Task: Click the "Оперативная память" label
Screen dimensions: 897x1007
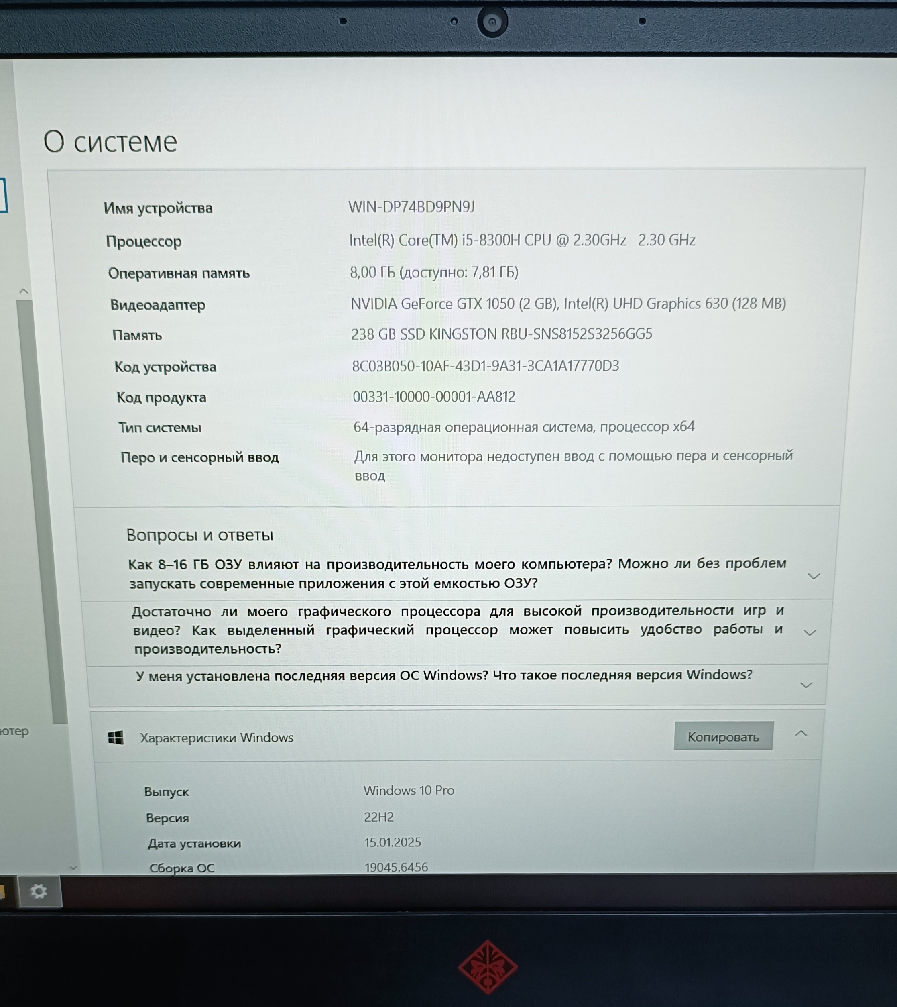Action: (x=179, y=273)
